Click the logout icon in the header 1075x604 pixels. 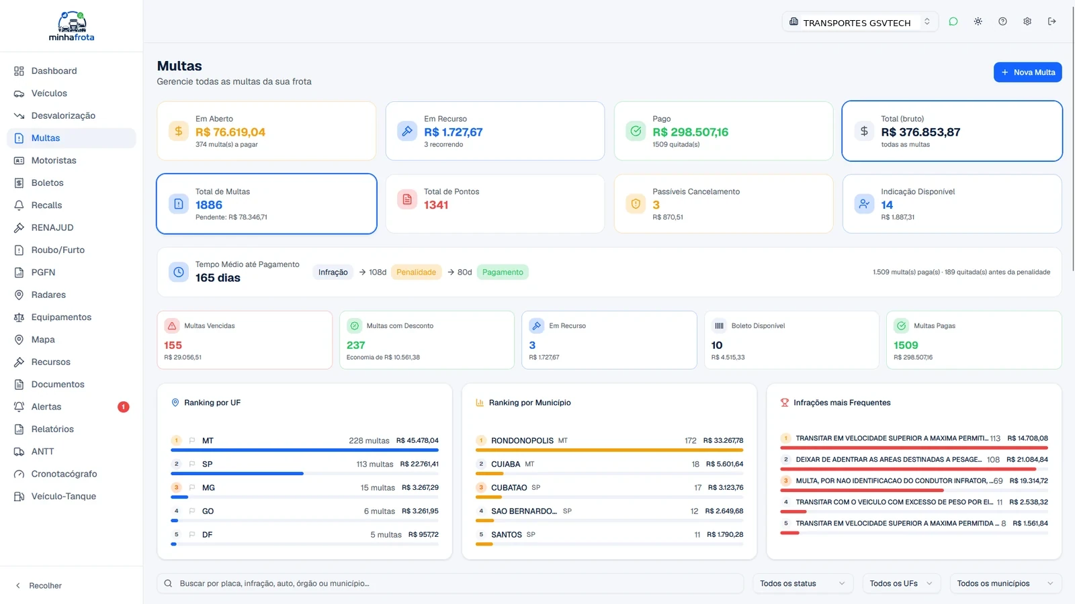click(x=1052, y=21)
